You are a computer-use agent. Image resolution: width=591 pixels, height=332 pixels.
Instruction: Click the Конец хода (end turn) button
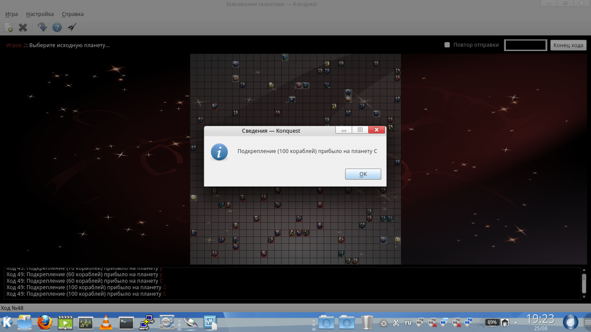[569, 45]
